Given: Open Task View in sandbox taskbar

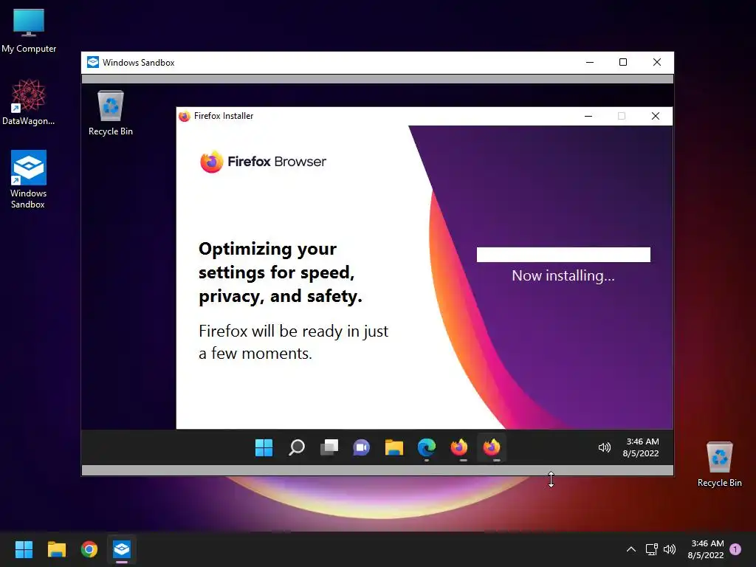Looking at the screenshot, I should click(329, 447).
